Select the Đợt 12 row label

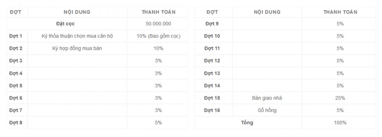coord(212,61)
